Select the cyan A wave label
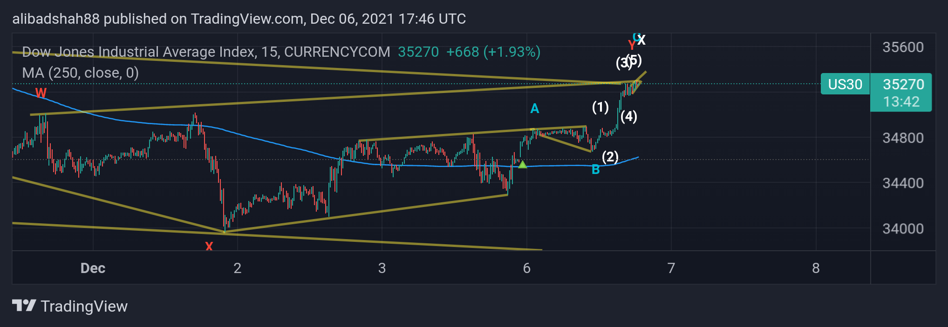 (x=535, y=108)
